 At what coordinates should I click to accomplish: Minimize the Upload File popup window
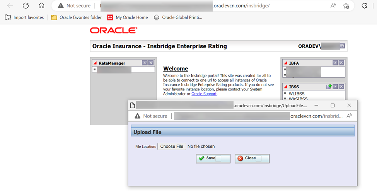click(316, 105)
